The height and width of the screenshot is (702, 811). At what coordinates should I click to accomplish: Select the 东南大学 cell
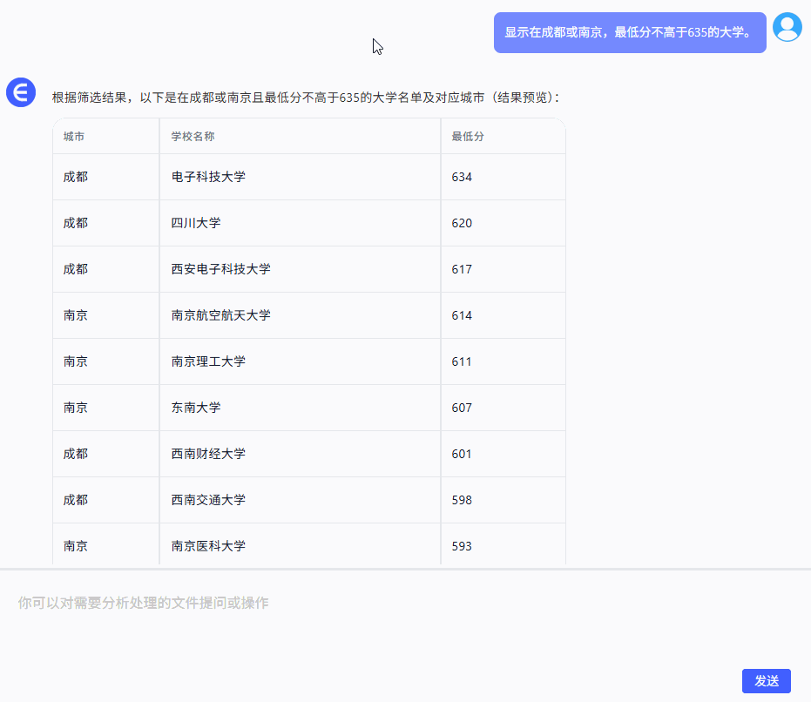click(x=300, y=408)
